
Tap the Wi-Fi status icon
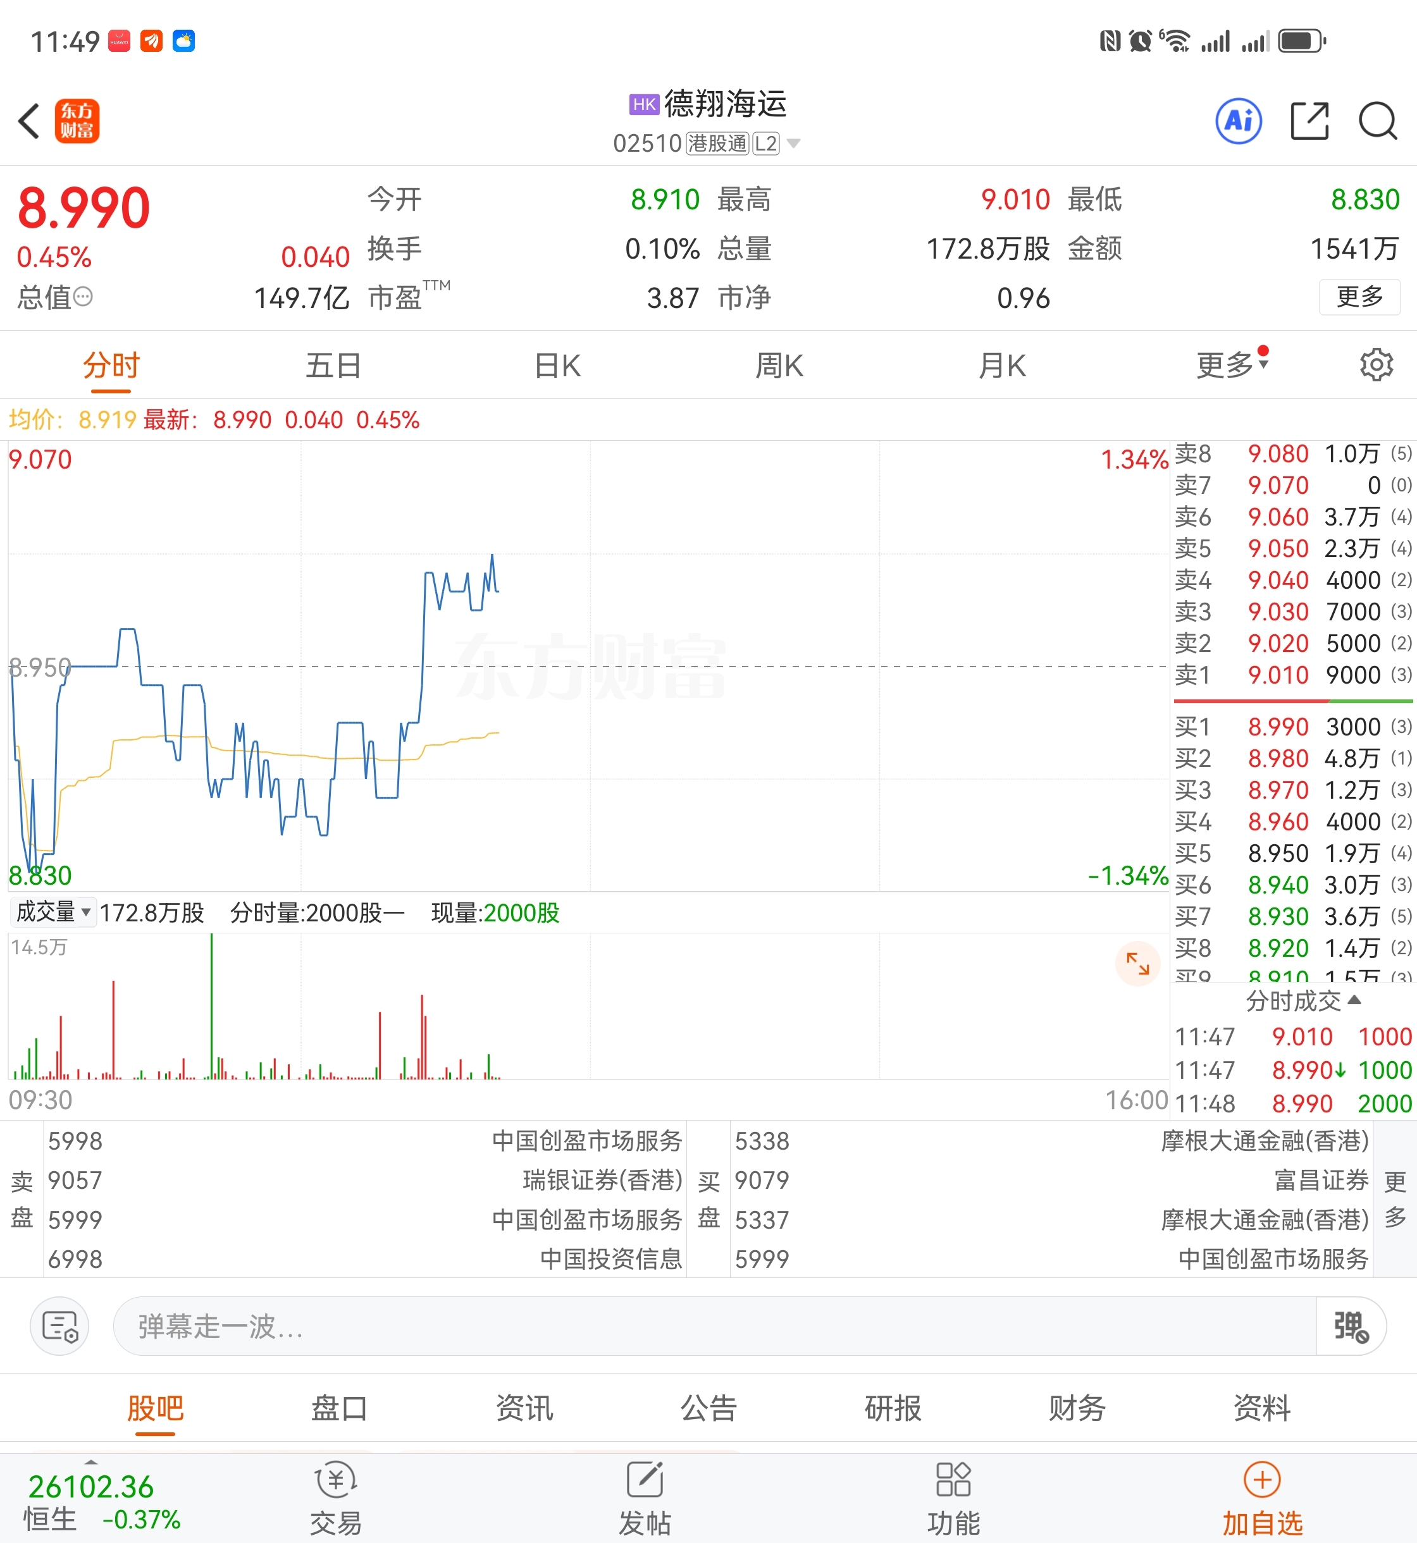[x=1174, y=40]
